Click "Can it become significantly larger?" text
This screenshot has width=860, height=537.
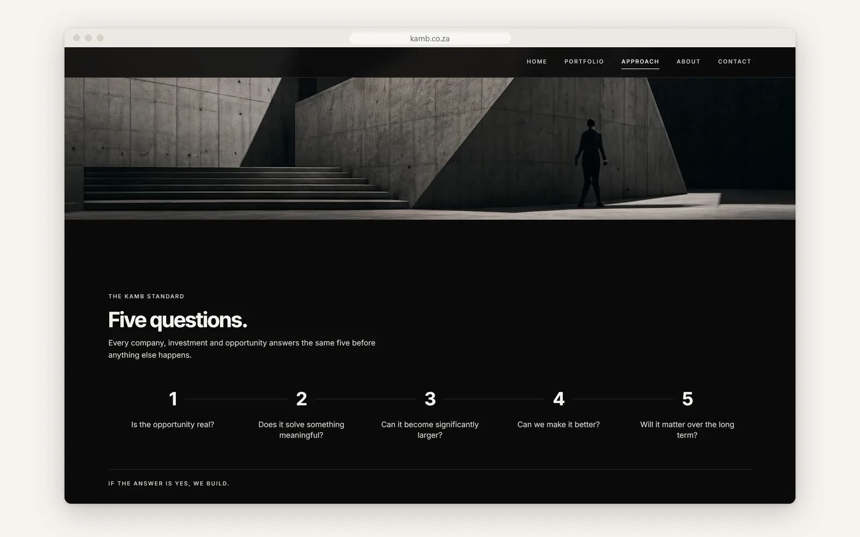pos(430,430)
